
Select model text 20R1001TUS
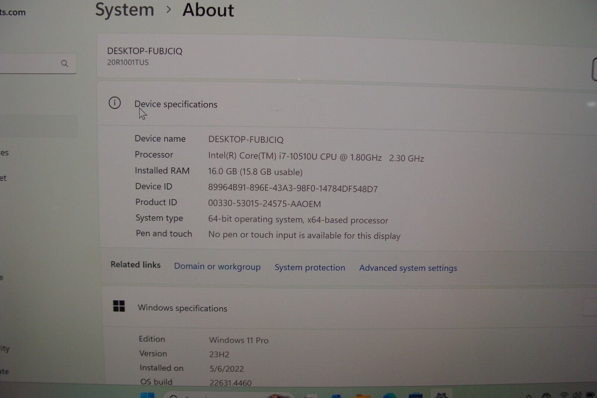[128, 62]
